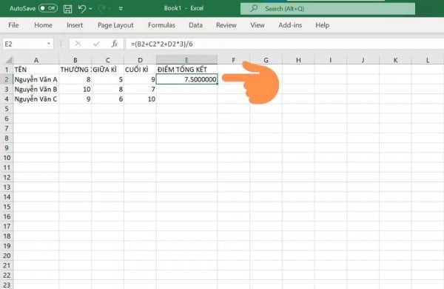Open the Help tab
Image resolution: width=444 pixels, height=289 pixels.
(x=322, y=25)
